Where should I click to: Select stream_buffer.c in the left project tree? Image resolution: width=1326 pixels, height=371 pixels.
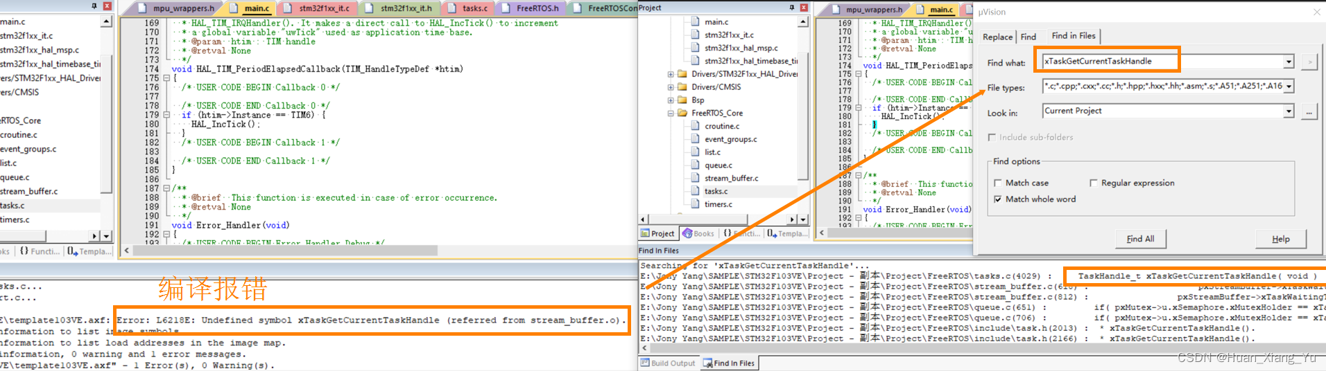[29, 191]
